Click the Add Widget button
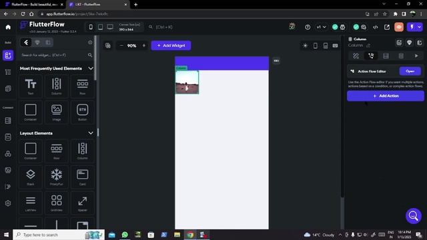The height and width of the screenshot is (240, 427). coord(171,45)
